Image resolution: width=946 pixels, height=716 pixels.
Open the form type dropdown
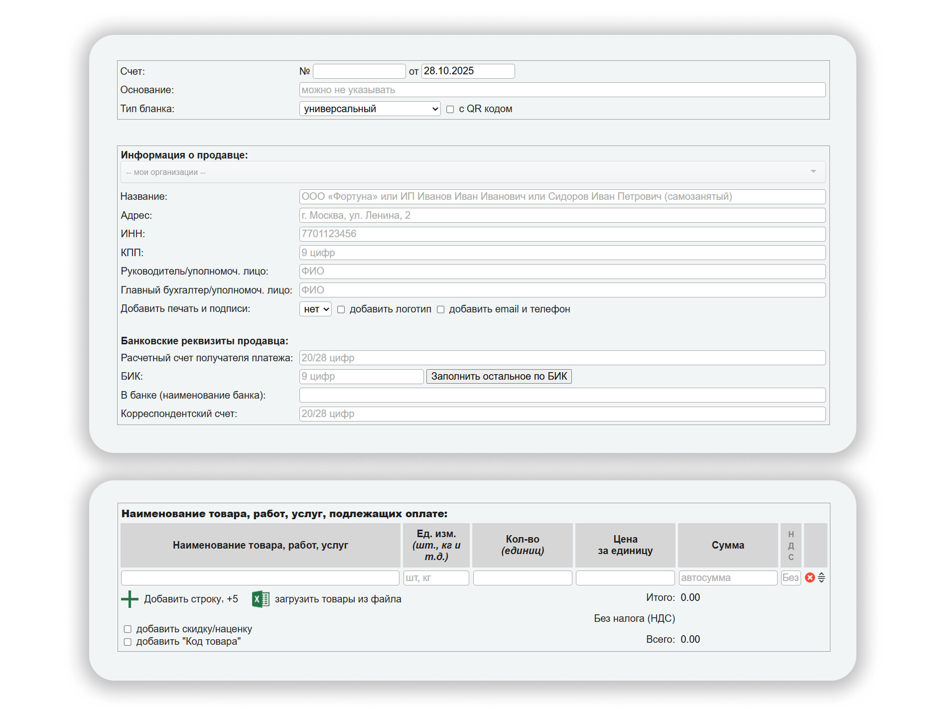[370, 109]
